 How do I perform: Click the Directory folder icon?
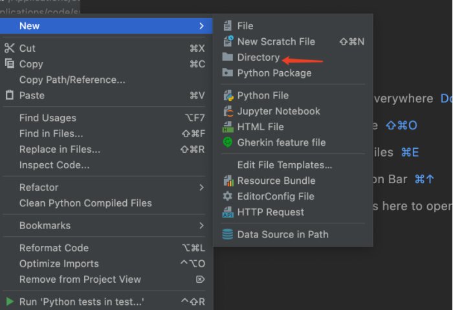coord(228,58)
